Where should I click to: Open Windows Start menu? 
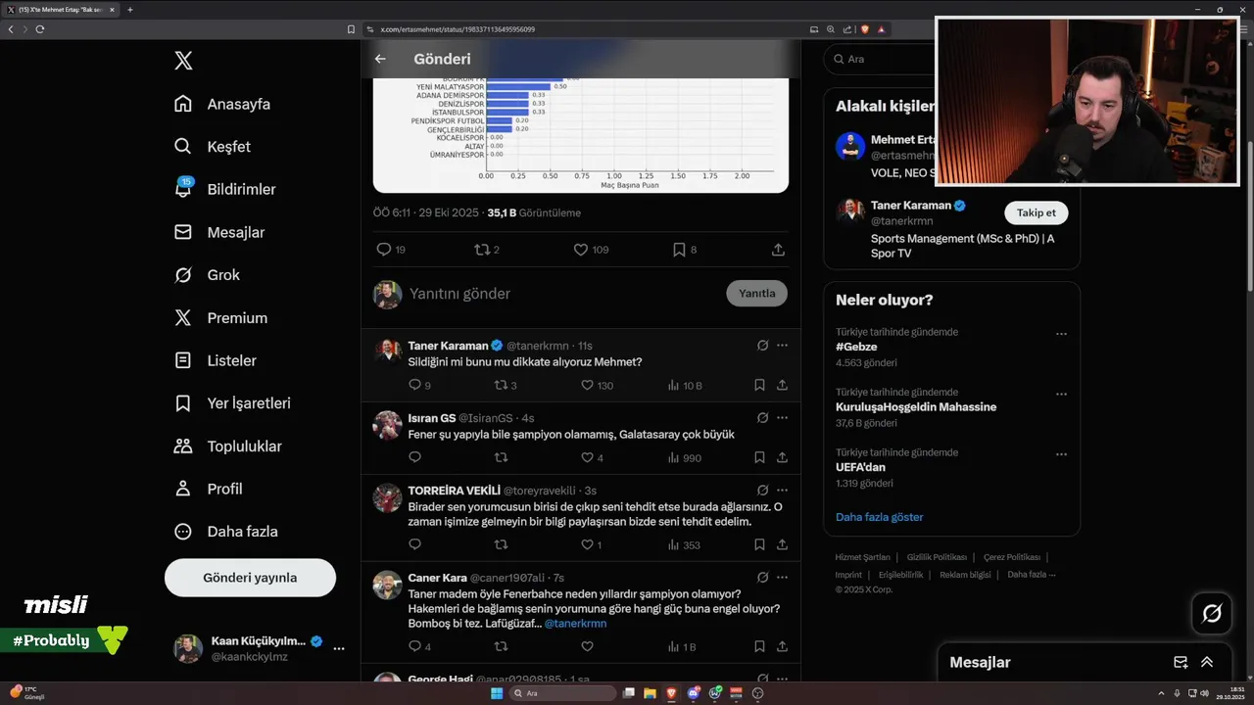pos(497,693)
